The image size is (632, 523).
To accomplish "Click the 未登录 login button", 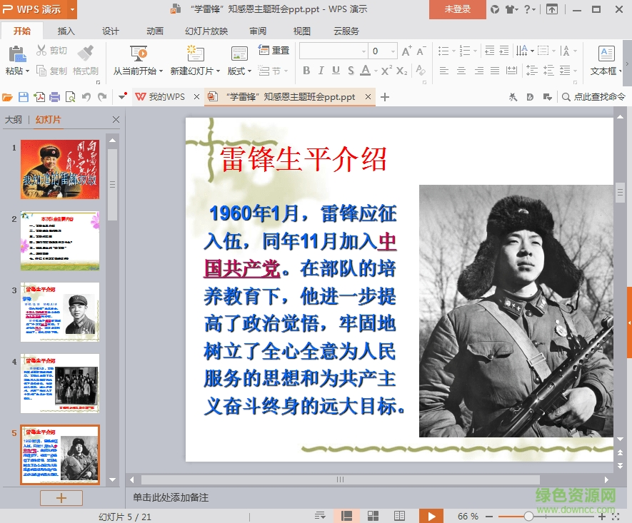I will coord(458,10).
